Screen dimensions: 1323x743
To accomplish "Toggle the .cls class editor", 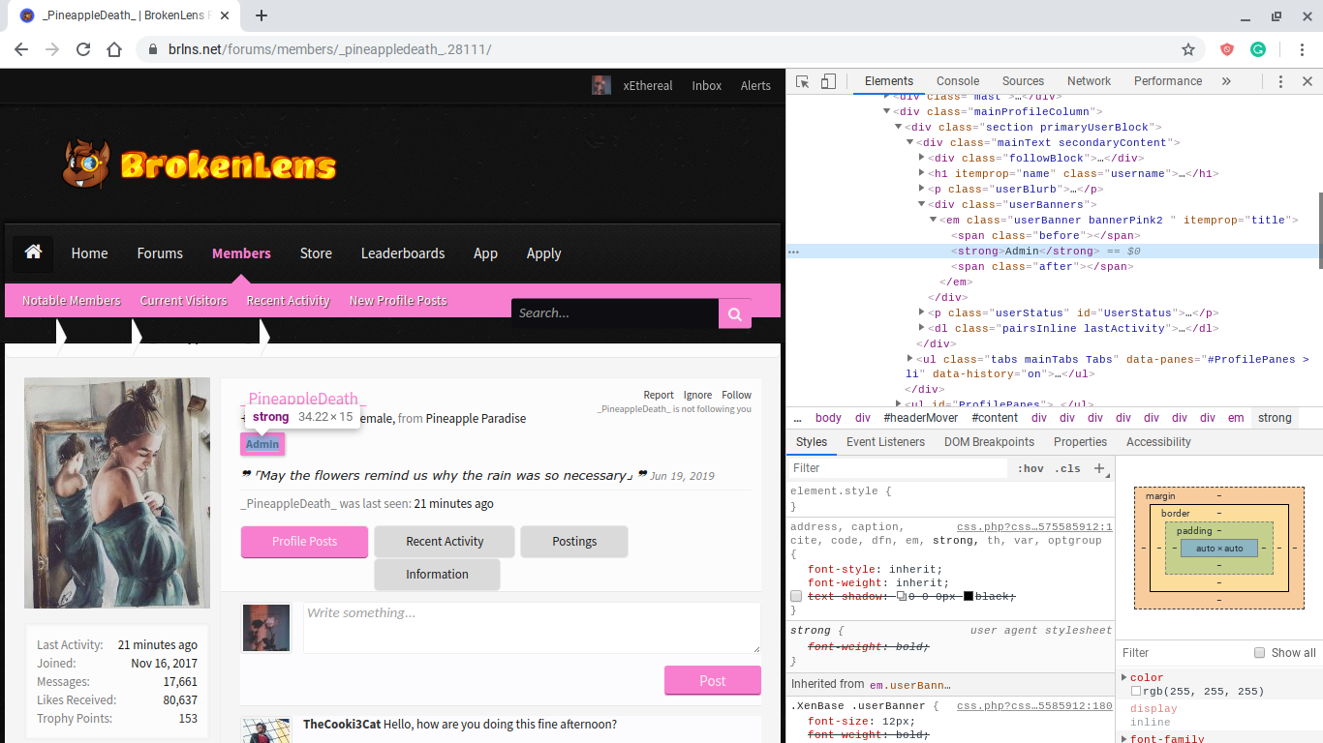I will pos(1068,468).
